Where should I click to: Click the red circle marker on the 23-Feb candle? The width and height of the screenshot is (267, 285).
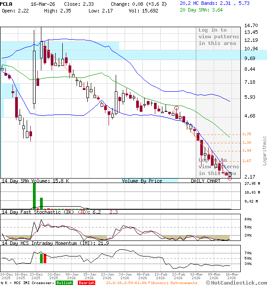(177, 108)
